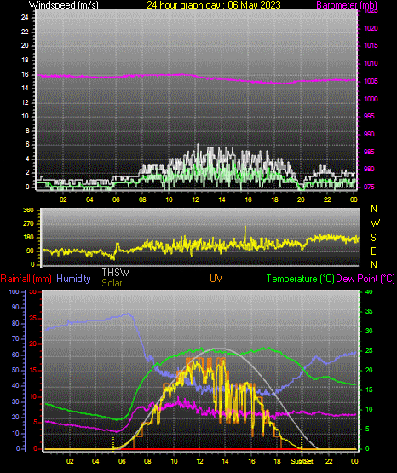Click the Barometer (mb) axis title
Viewport: 397px width, 473px height.
point(347,5)
